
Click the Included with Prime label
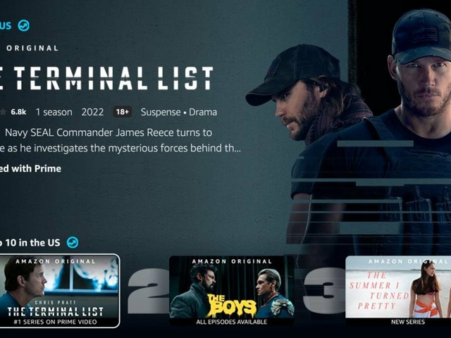[x=30, y=168]
